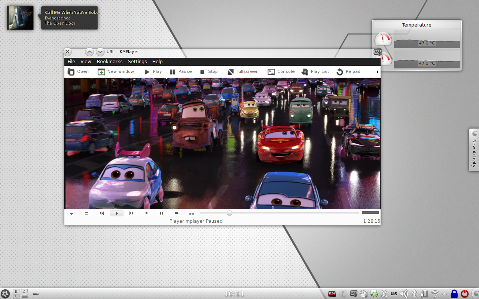
Task: Open the clipboard scissors tray icon
Action: (x=384, y=294)
